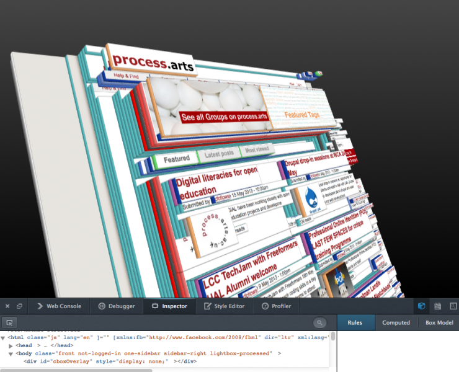The image size is (459, 372).
Task: Click the circular process.arts.ac.uk image
Action: click(215, 231)
